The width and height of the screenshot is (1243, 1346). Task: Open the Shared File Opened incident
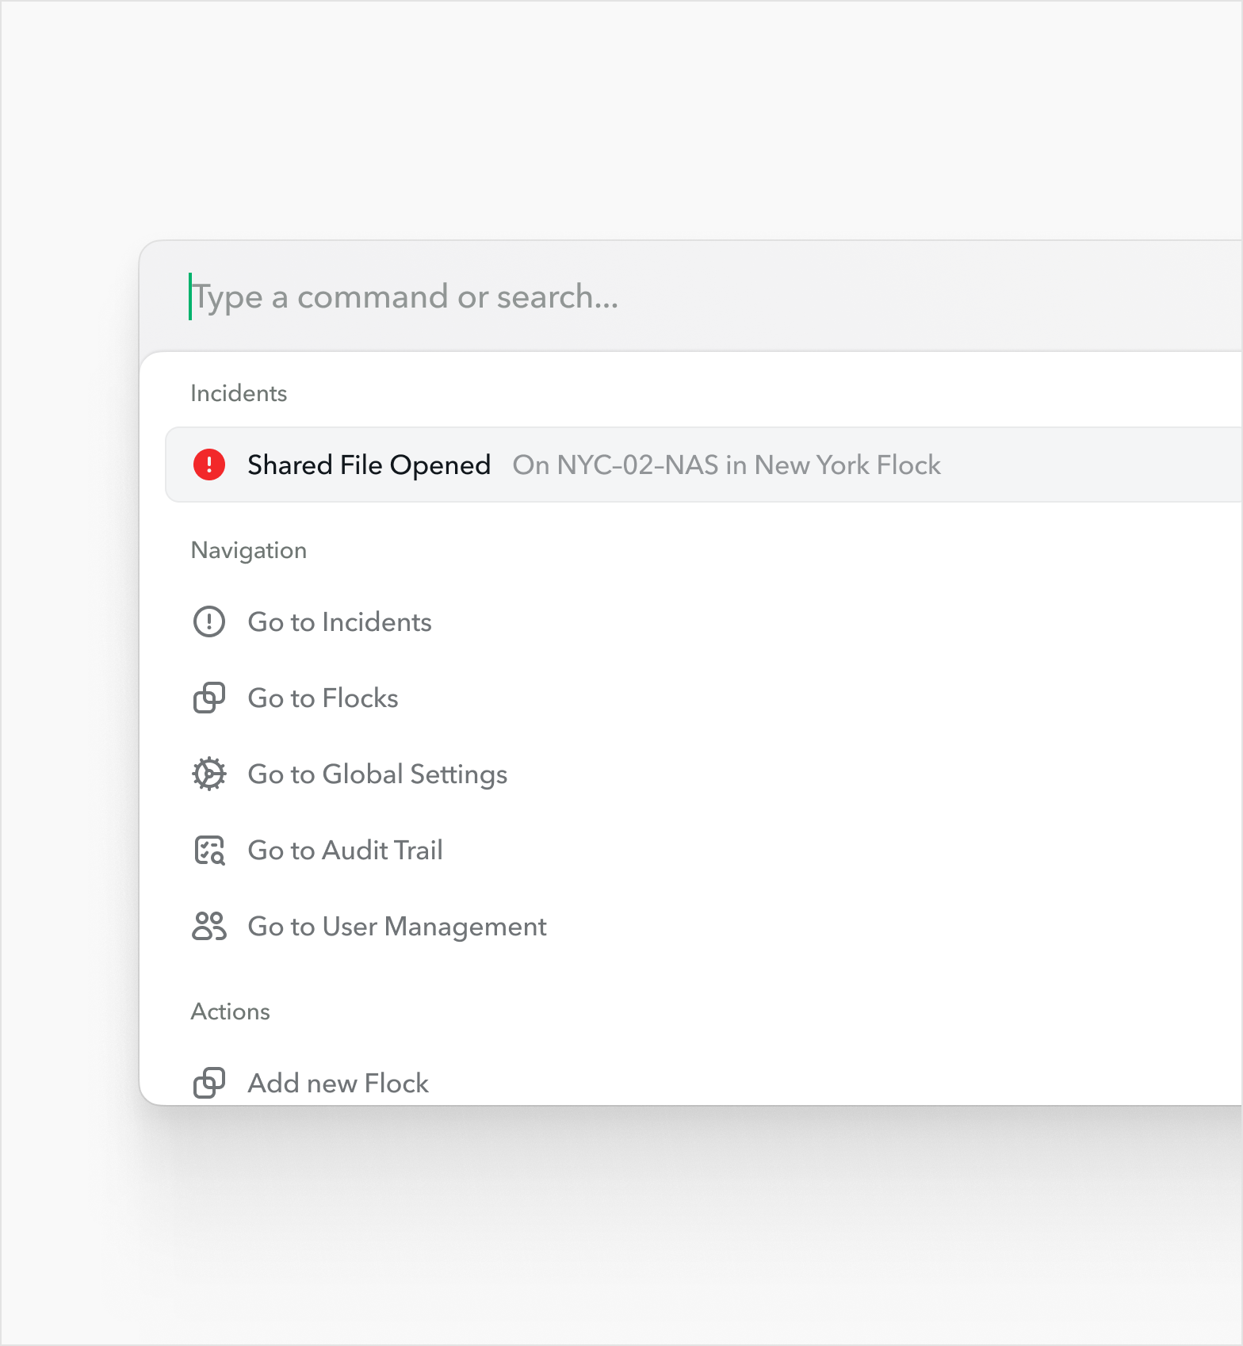[704, 465]
